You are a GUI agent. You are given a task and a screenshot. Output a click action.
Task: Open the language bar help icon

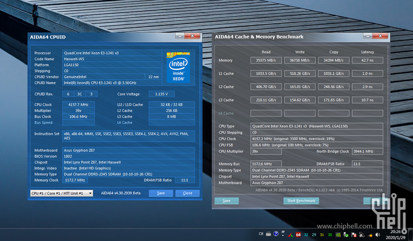(x=276, y=234)
